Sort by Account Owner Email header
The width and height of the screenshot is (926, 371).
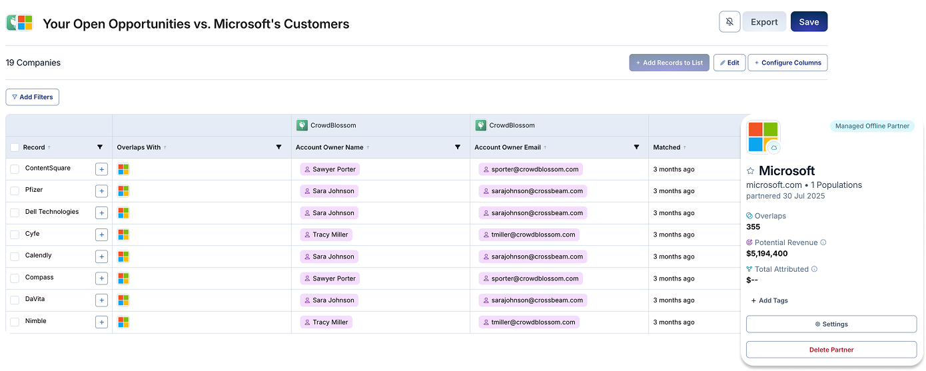(x=512, y=147)
